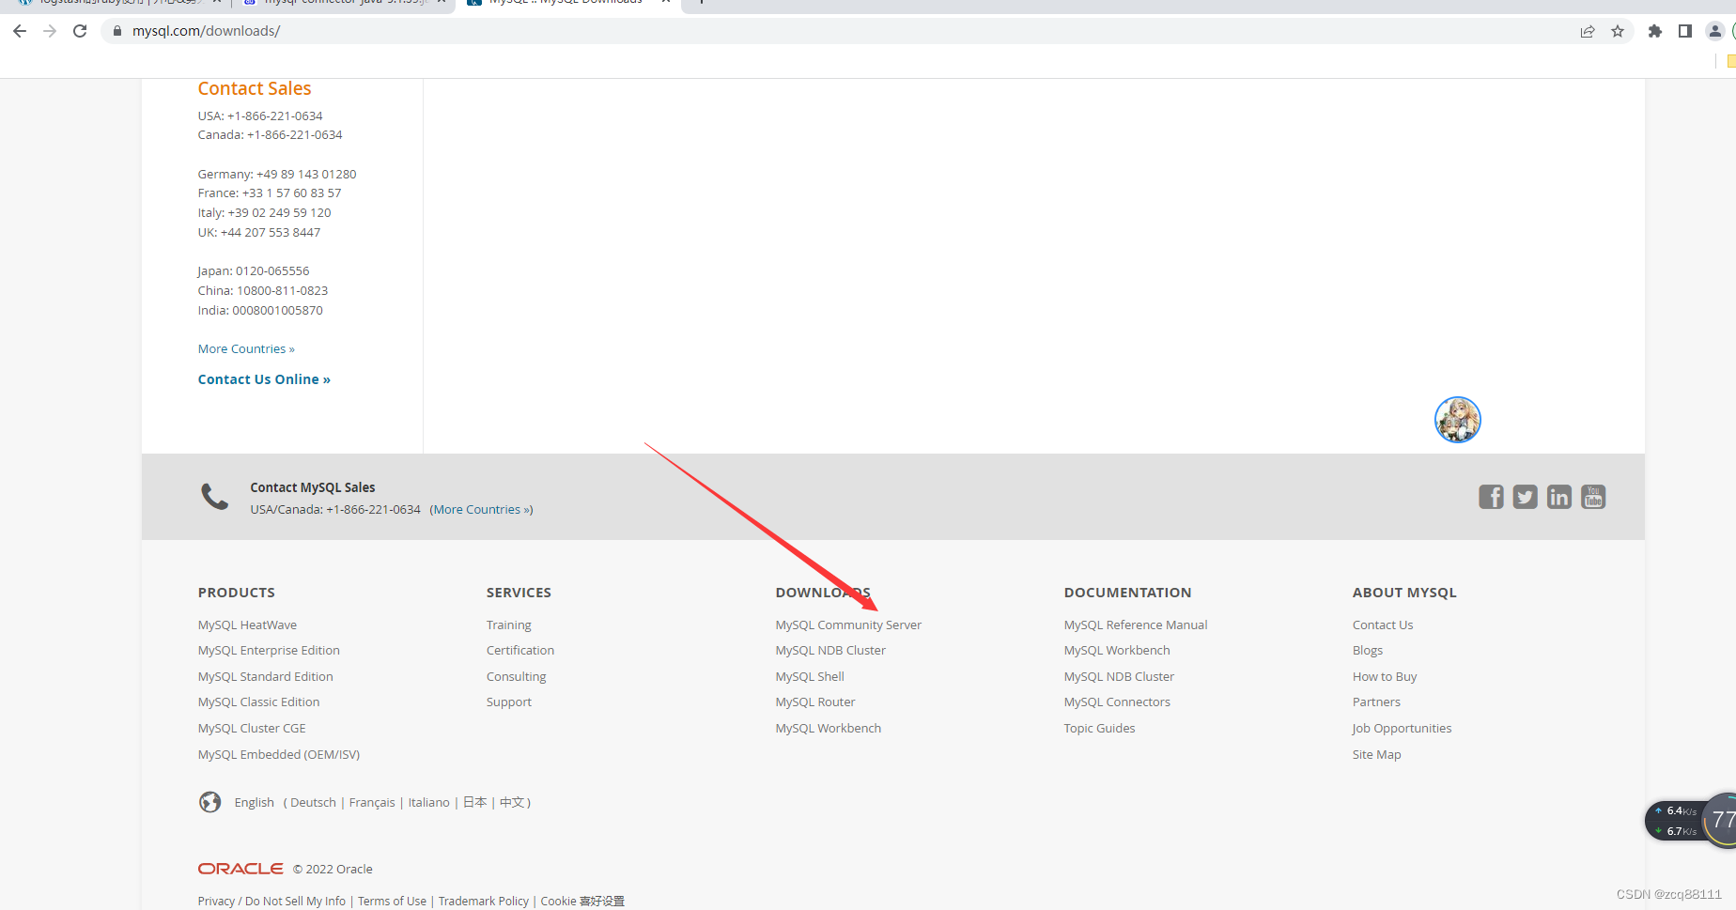Image resolution: width=1736 pixels, height=910 pixels.
Task: Open MySQL's YouTube channel icon
Action: pyautogui.click(x=1592, y=497)
